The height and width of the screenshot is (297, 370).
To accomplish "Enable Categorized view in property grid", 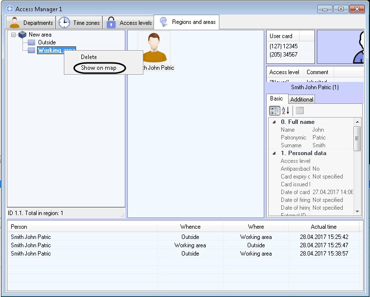I will [274, 111].
